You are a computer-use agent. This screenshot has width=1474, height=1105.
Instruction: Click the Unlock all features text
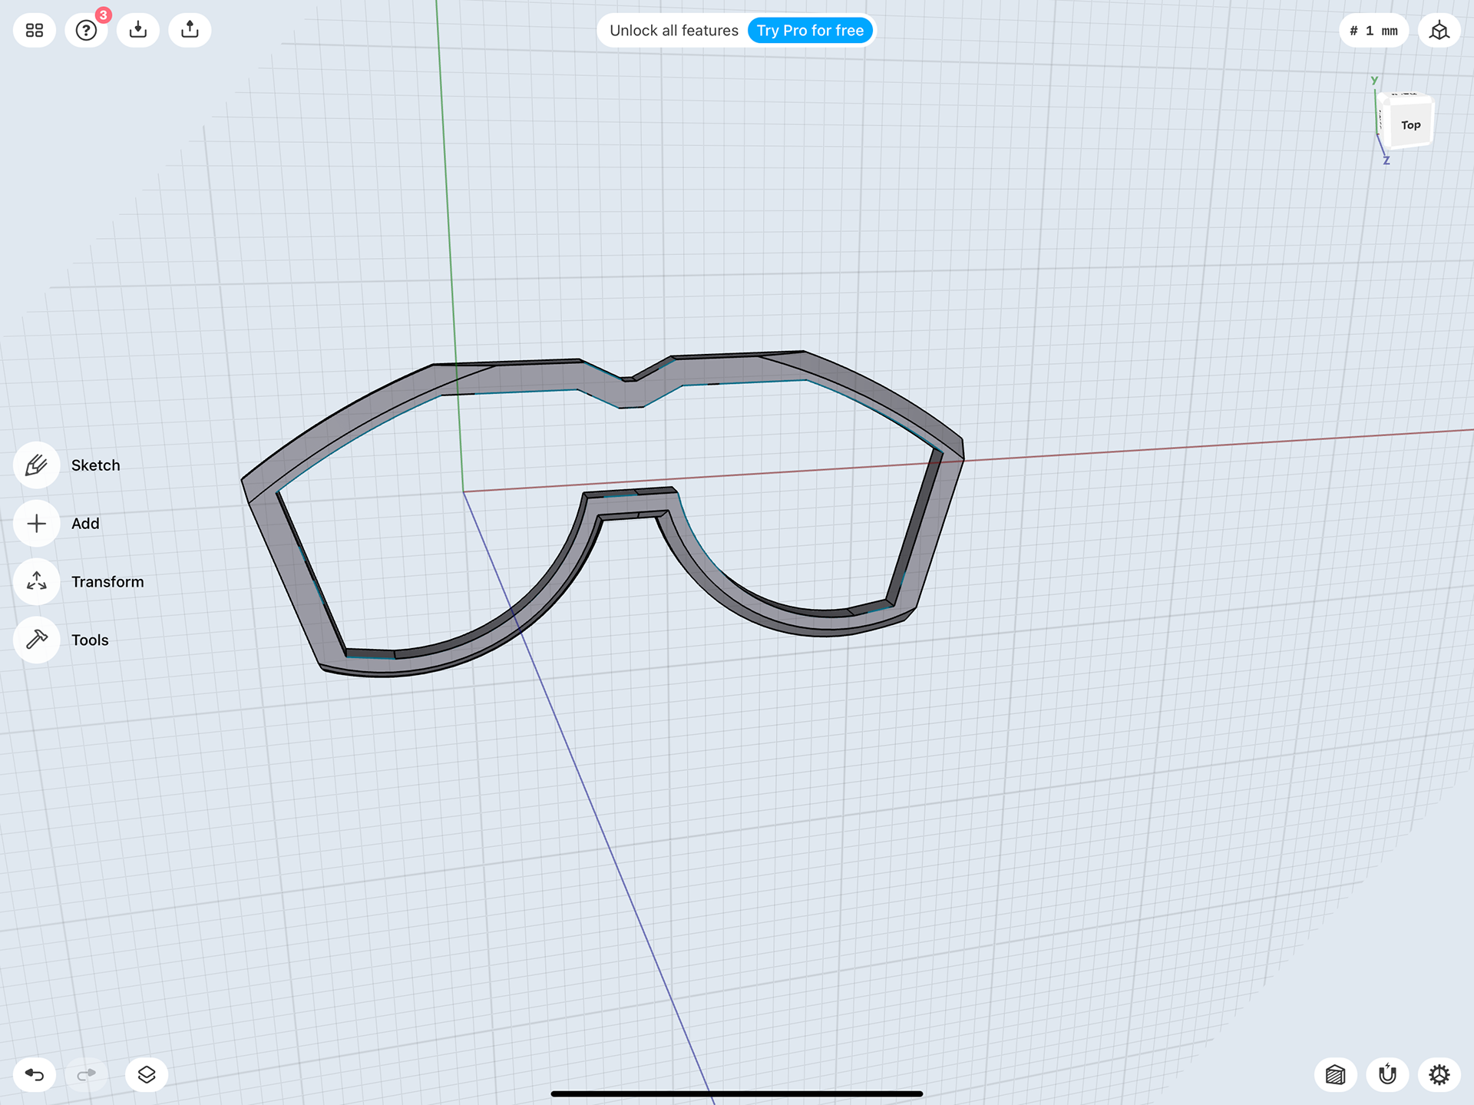click(673, 31)
